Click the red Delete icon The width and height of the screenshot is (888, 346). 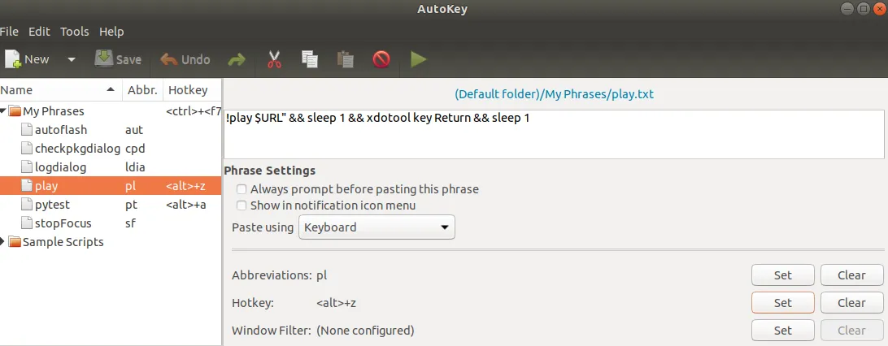point(381,59)
